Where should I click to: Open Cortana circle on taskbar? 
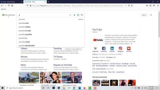[x=43, y=88]
